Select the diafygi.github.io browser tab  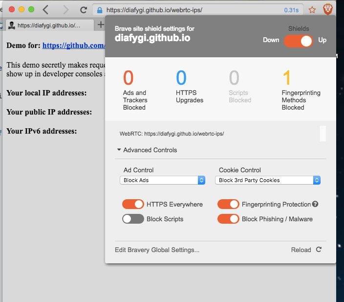[x=49, y=25]
